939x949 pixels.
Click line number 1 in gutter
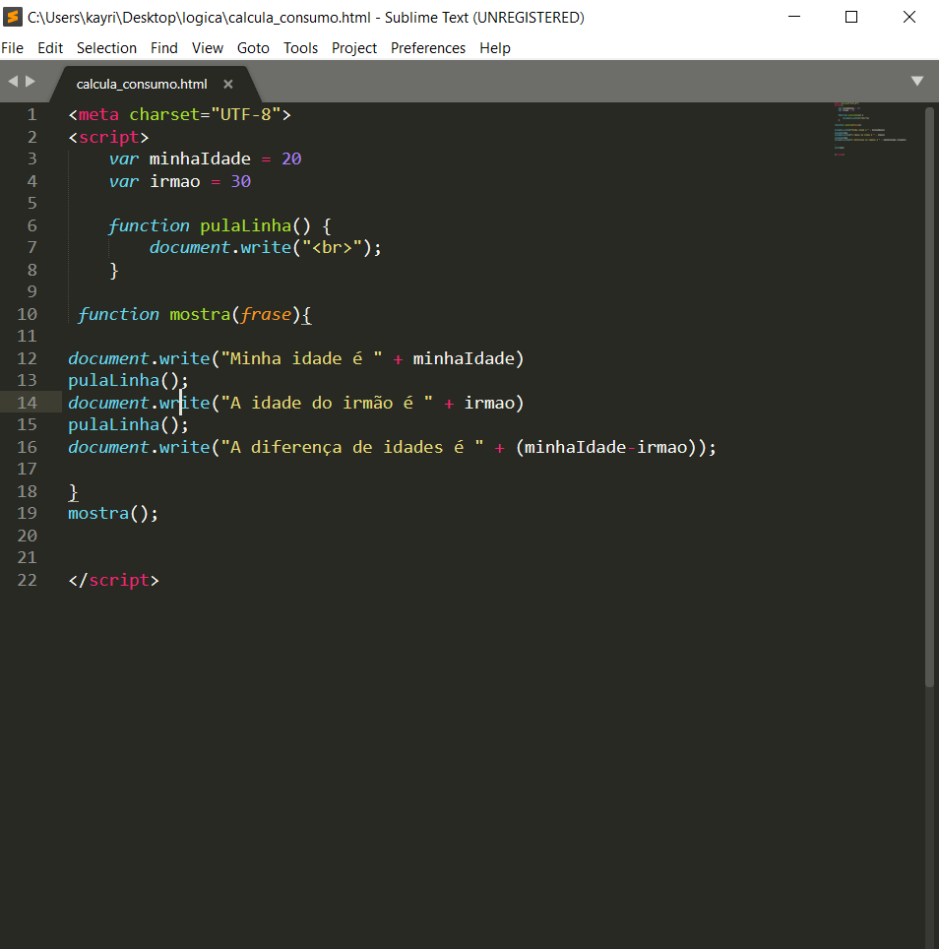coord(32,114)
